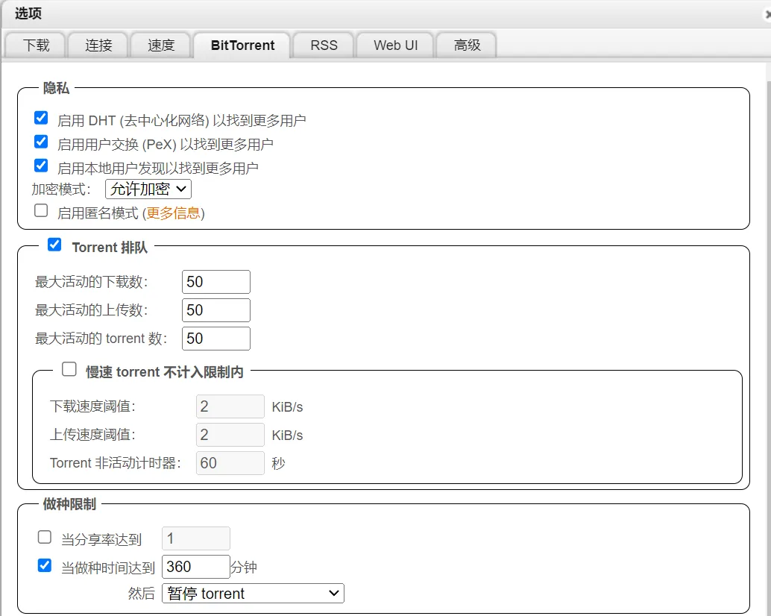Click the 下载速度阈值 input box
771x616 pixels.
pos(230,406)
